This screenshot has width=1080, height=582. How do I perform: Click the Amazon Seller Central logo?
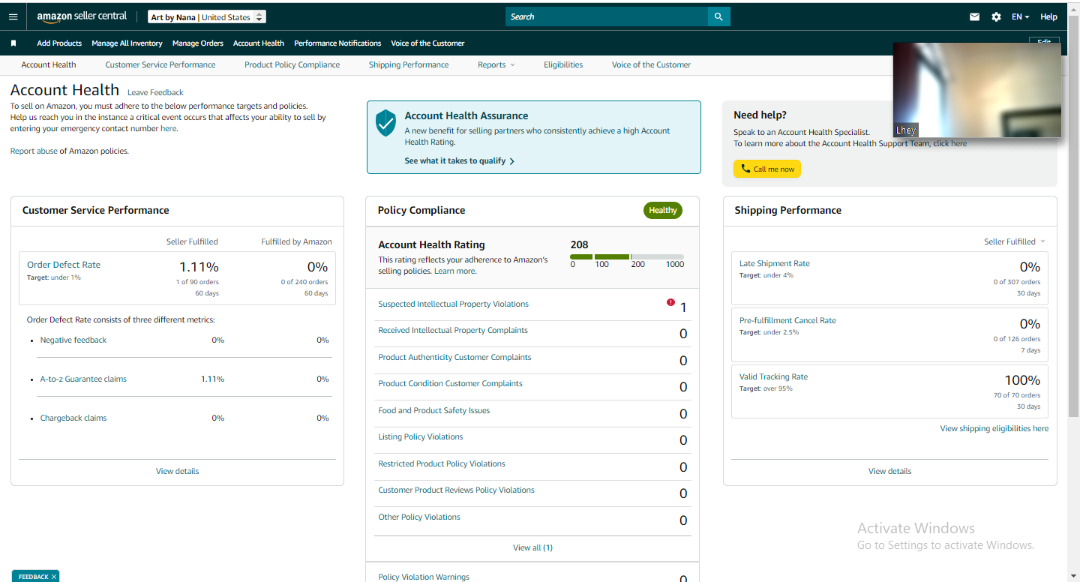pyautogui.click(x=82, y=16)
